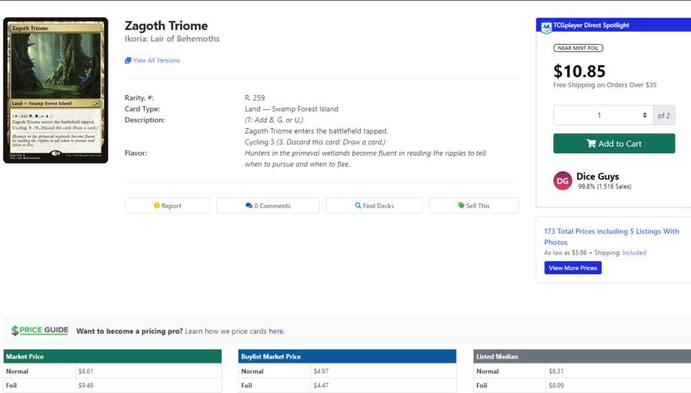This screenshot has width=691, height=393.
Task: Click Ikoria: Lair of Behemoths set name
Action: coord(172,38)
